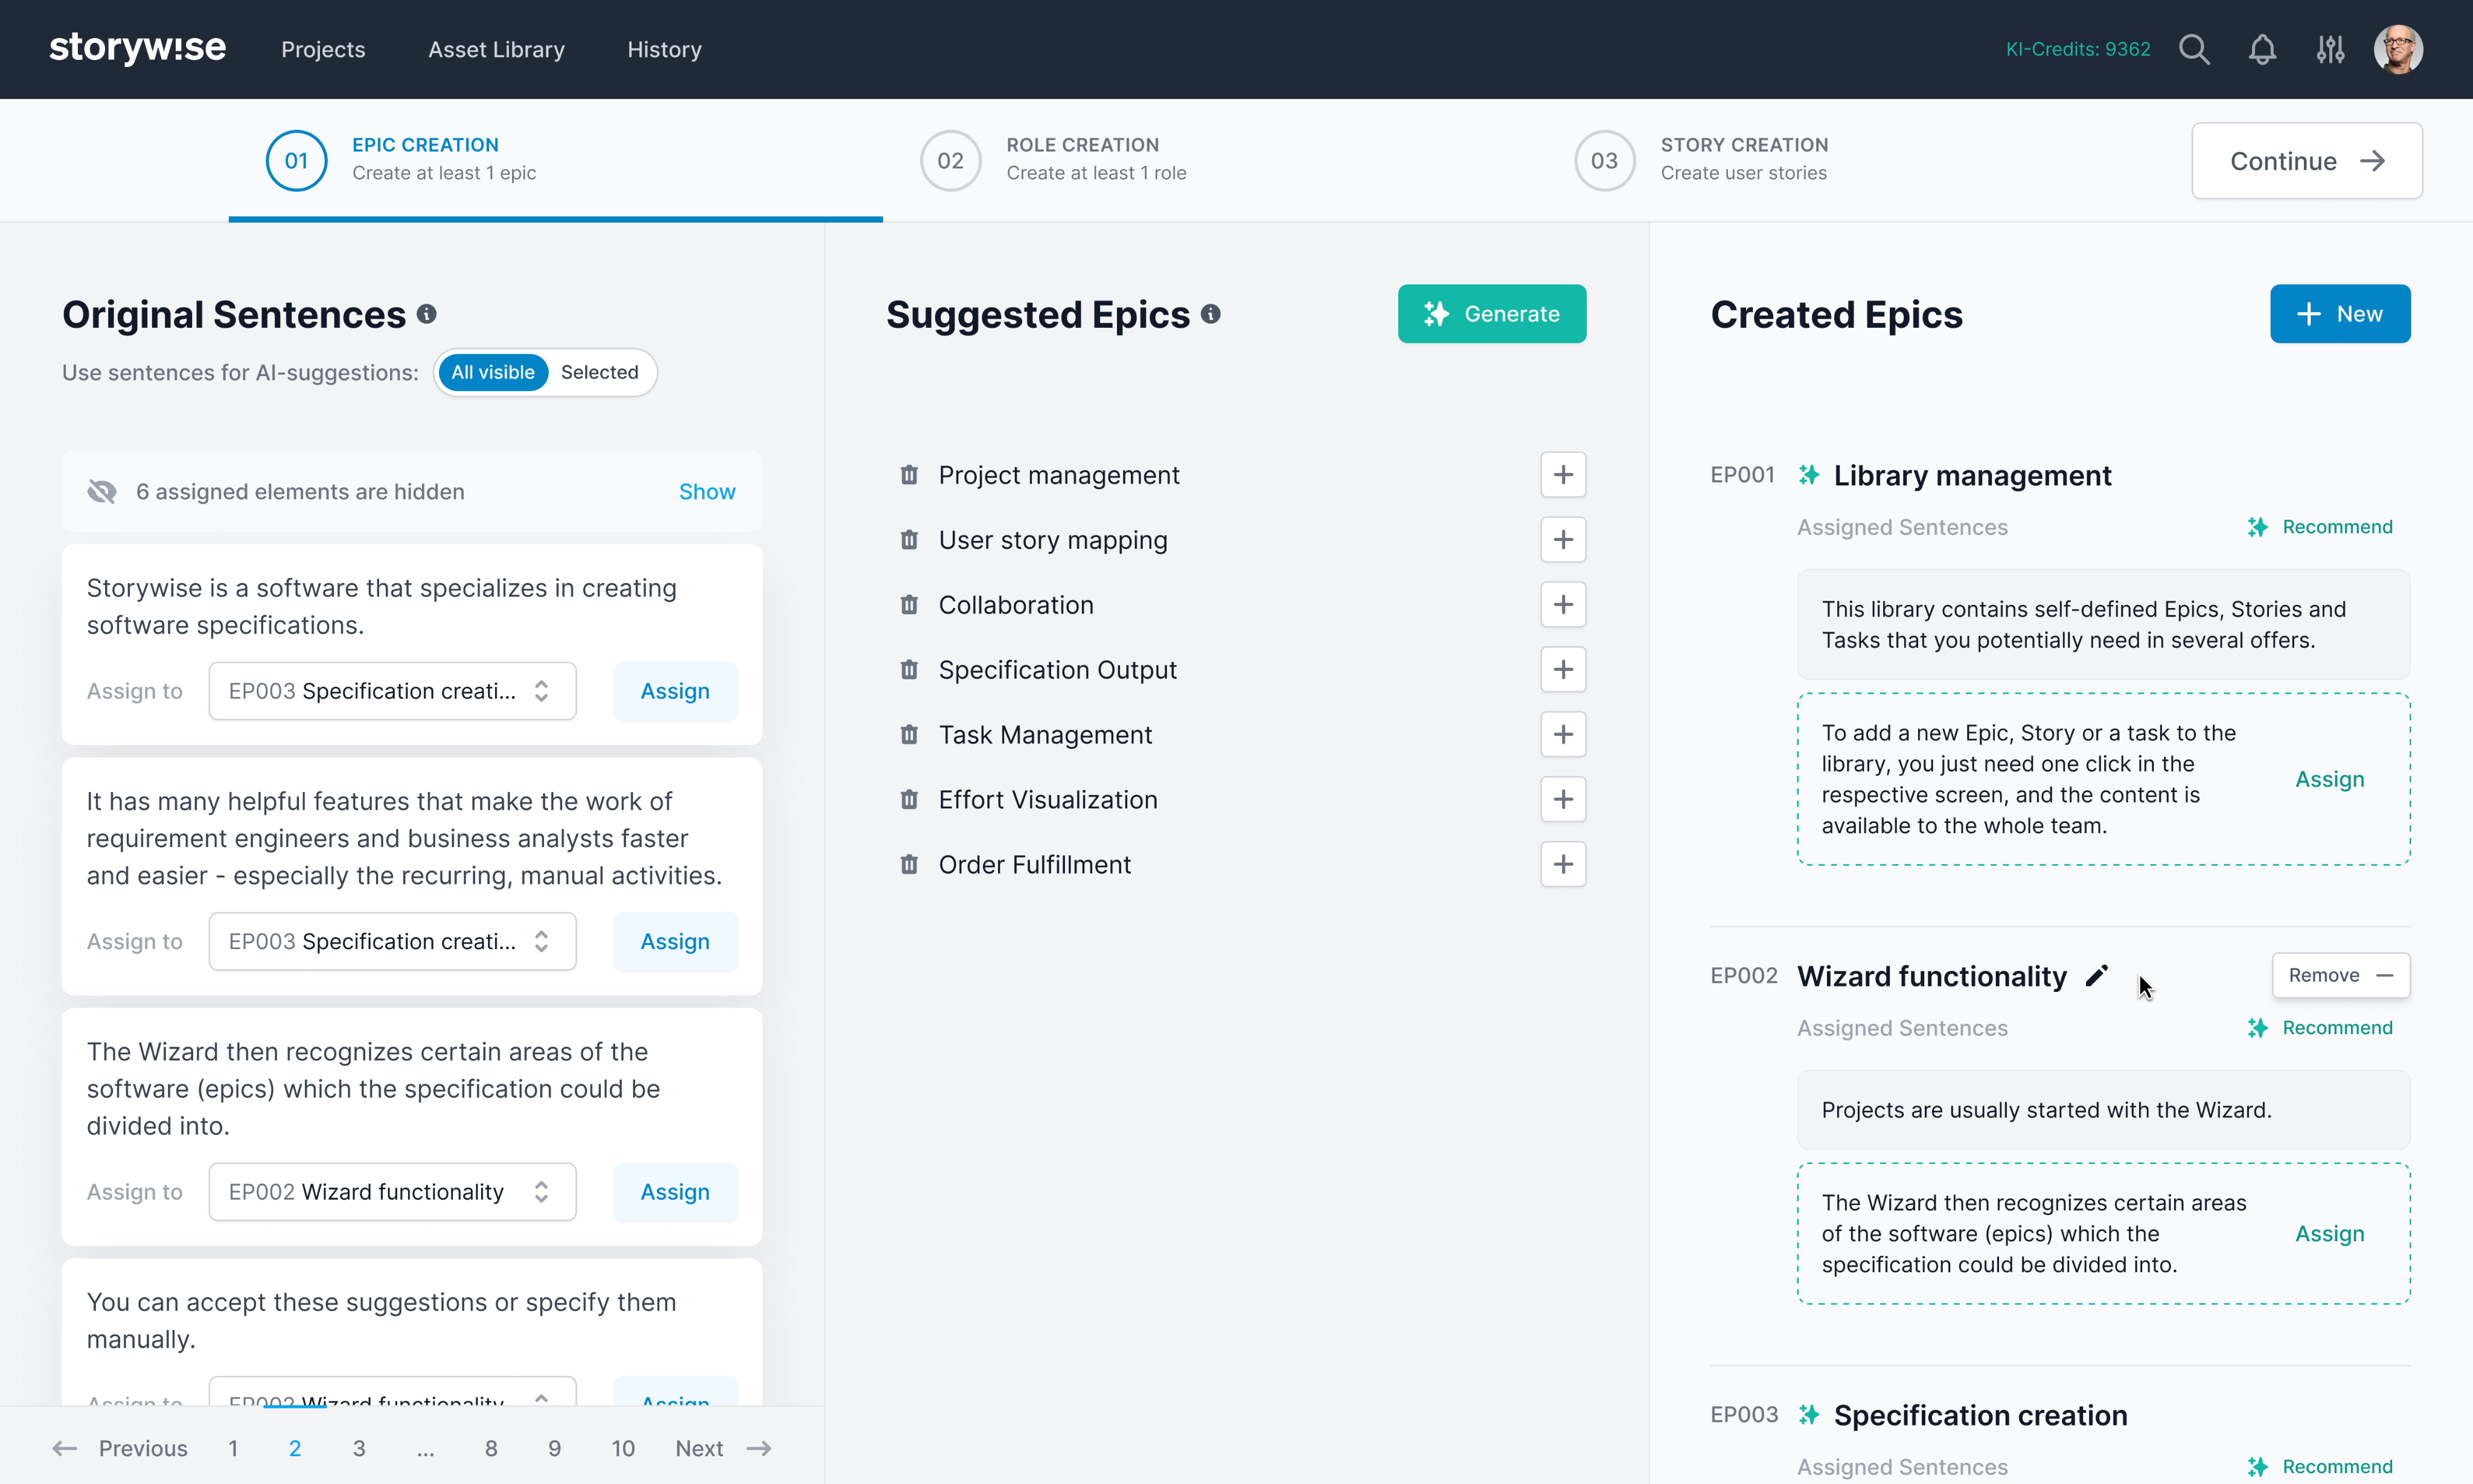Click info icon next to Original Sentences

click(x=427, y=314)
